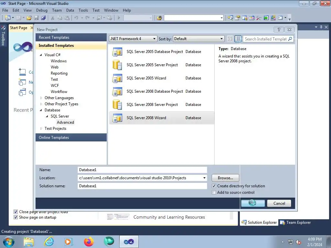The height and width of the screenshot is (248, 331).
Task: Click the Browse... button
Action: pos(225,178)
